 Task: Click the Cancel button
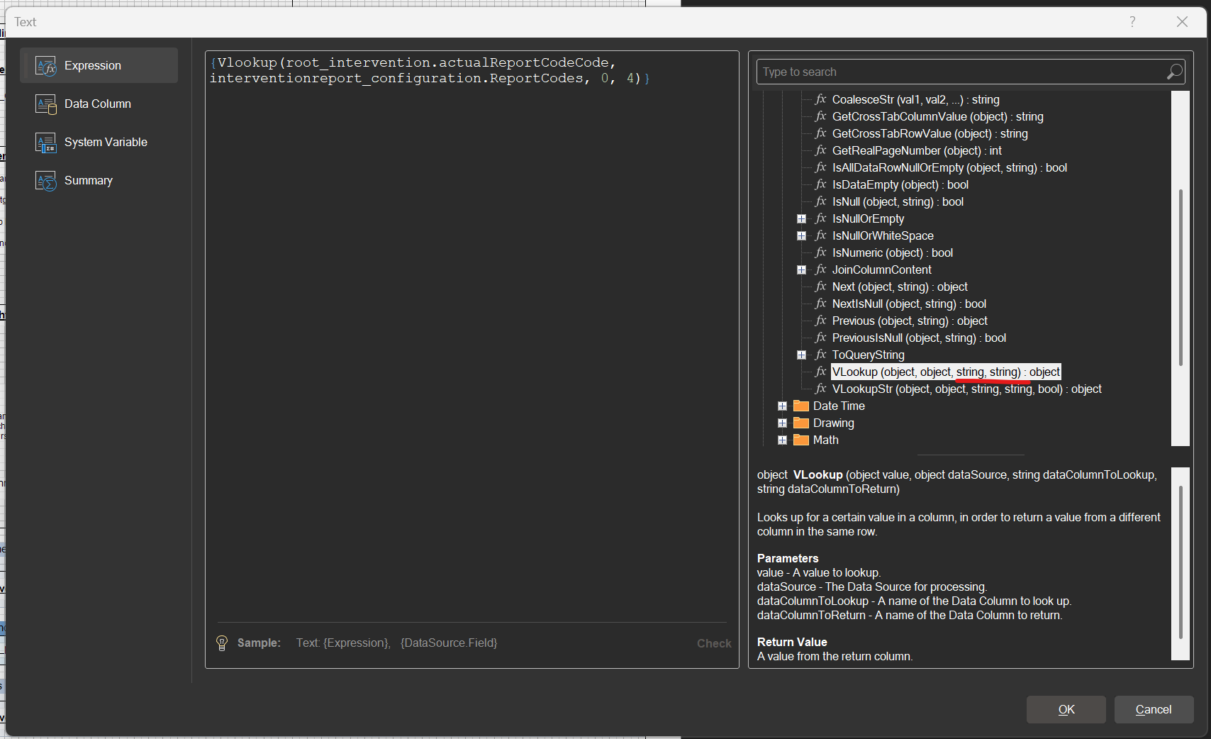click(x=1154, y=709)
